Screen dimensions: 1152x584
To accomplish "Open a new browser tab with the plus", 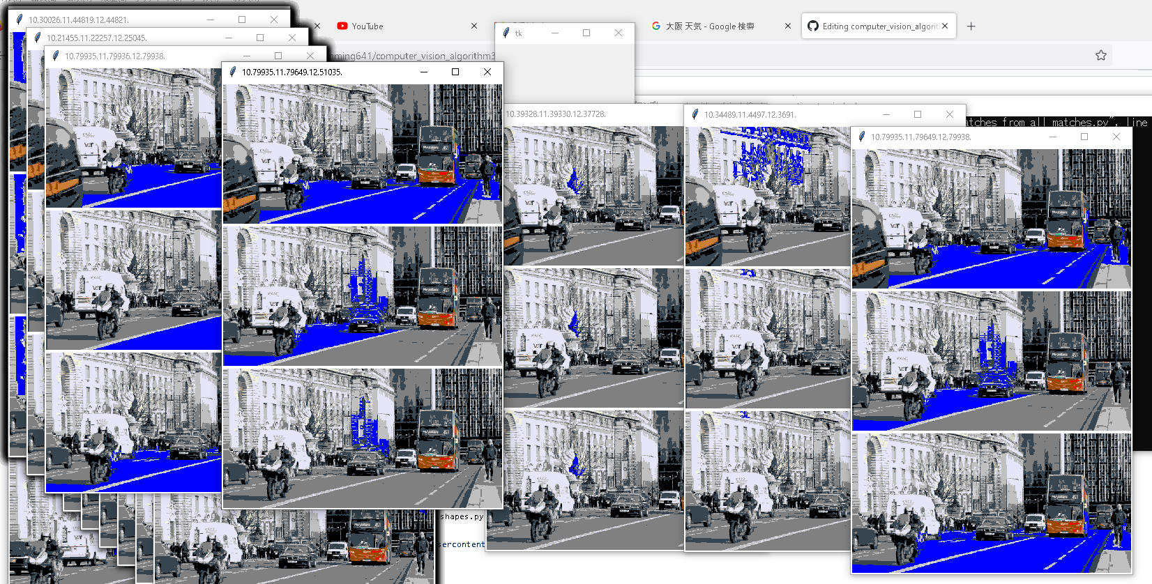I will click(971, 26).
